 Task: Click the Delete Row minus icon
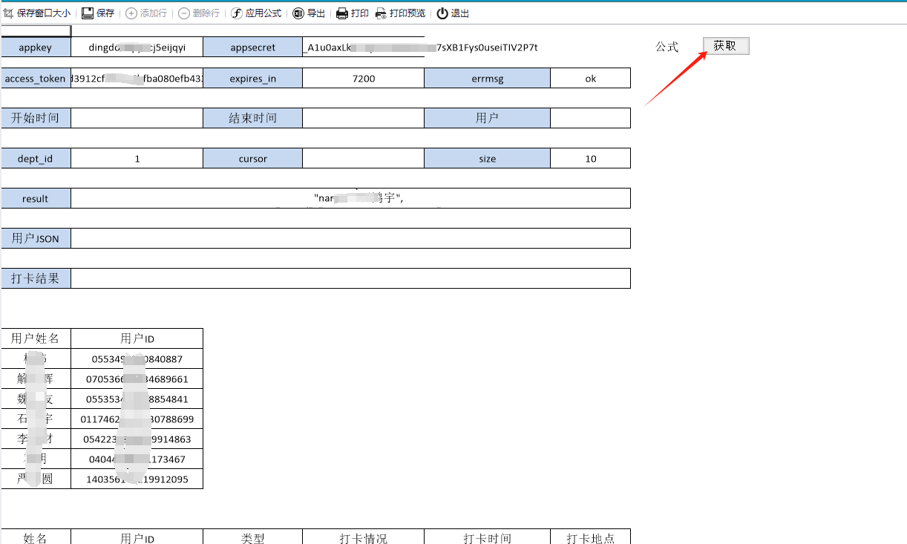(x=184, y=13)
